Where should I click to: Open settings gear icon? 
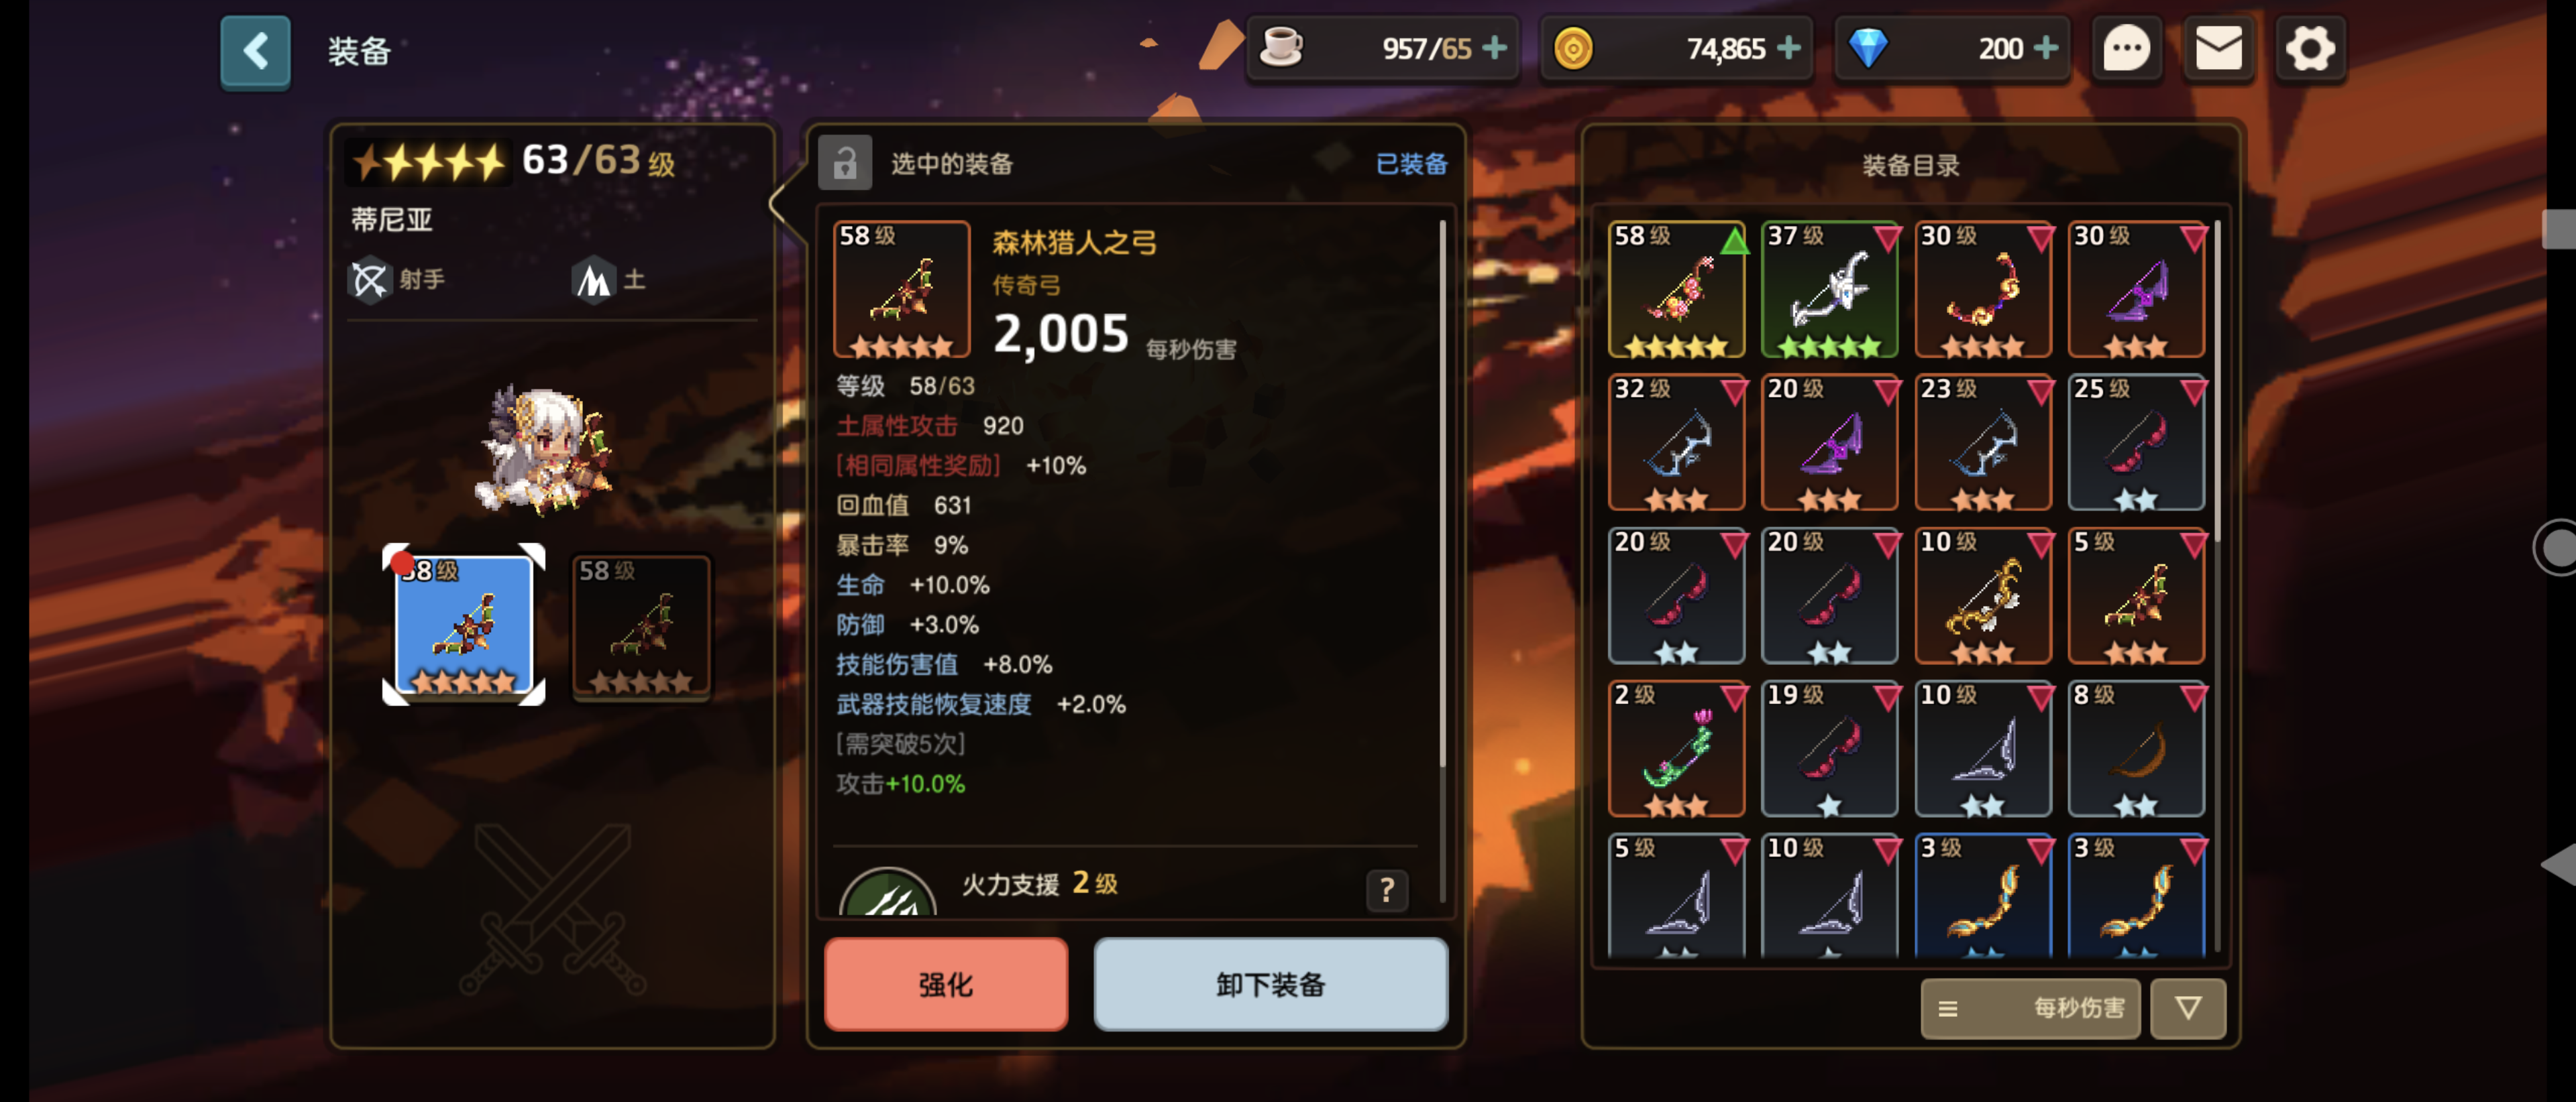pyautogui.click(x=2309, y=48)
